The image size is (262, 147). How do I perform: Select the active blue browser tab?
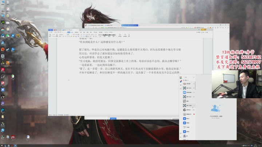click(130, 25)
